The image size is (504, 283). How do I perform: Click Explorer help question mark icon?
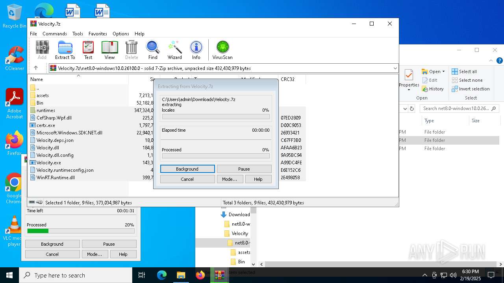[499, 61]
